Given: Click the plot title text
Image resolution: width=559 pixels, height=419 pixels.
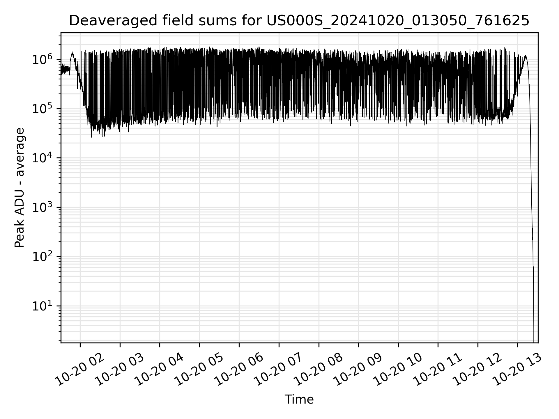Looking at the screenshot, I should (299, 21).
